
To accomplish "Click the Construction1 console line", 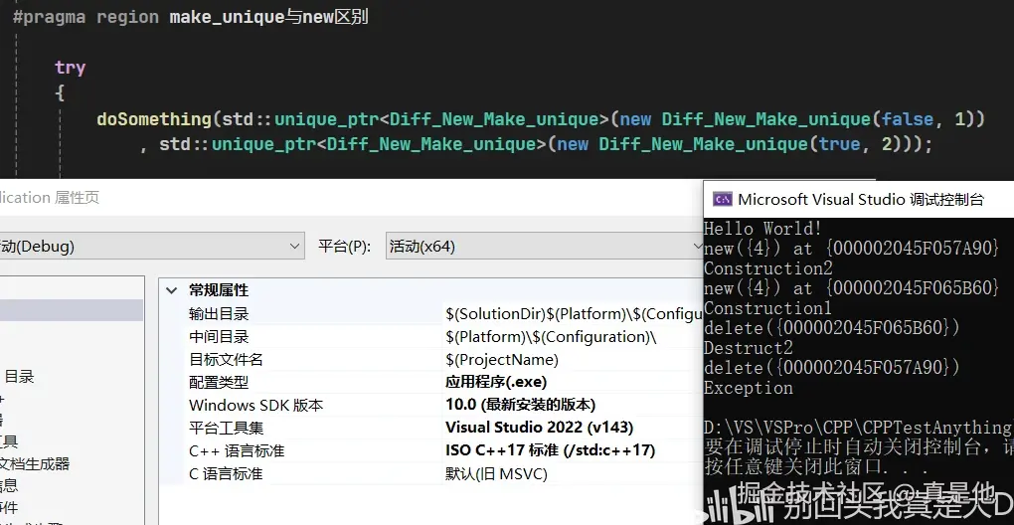I will click(x=767, y=308).
